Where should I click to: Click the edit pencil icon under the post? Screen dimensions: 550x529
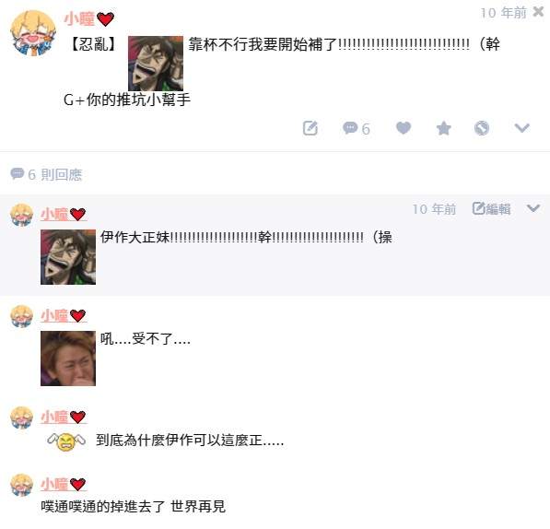pyautogui.click(x=310, y=128)
